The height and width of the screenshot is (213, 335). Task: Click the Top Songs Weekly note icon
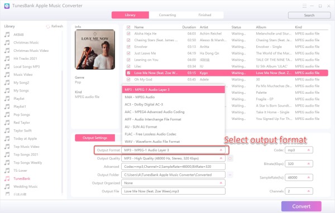coord(7,162)
